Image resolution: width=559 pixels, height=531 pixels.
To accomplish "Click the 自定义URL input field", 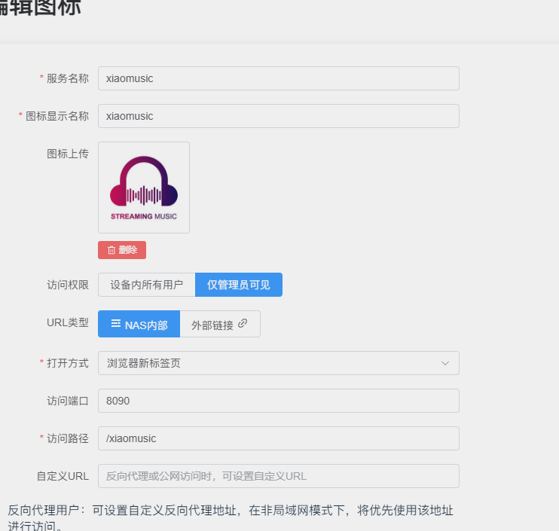I will pyautogui.click(x=279, y=476).
